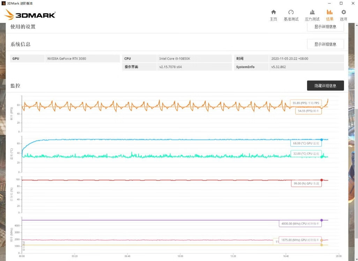Image resolution: width=358 pixels, height=261 pixels.
Task: Click the 使用的设置 section heading
Action: (x=23, y=27)
